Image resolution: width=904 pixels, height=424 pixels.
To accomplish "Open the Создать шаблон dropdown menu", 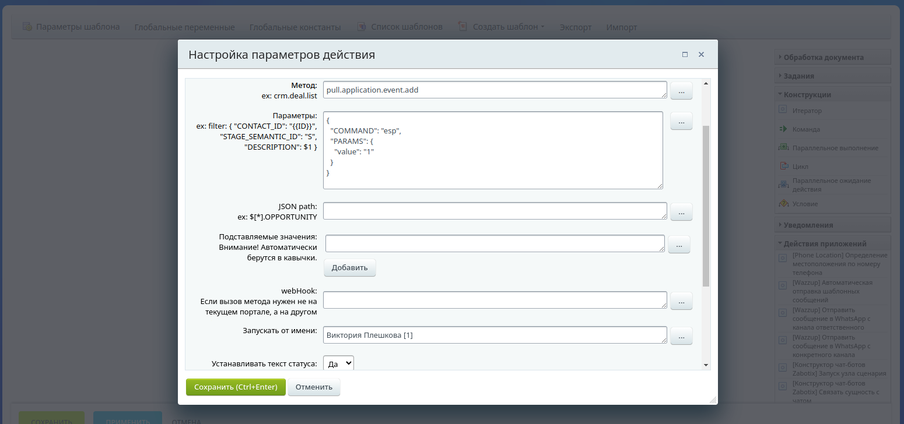I will point(542,27).
